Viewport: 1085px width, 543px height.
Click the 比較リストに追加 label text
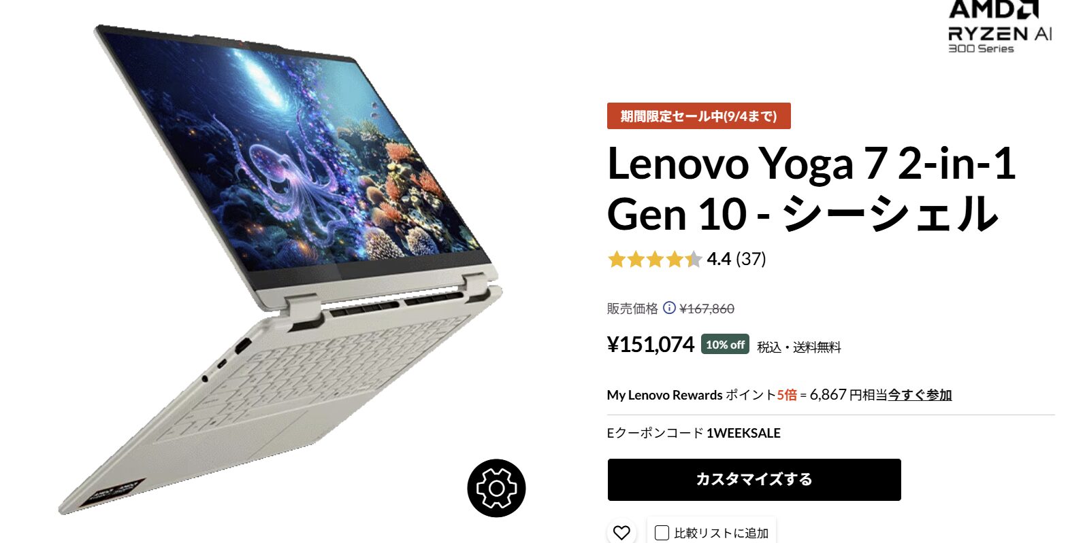pyautogui.click(x=722, y=533)
